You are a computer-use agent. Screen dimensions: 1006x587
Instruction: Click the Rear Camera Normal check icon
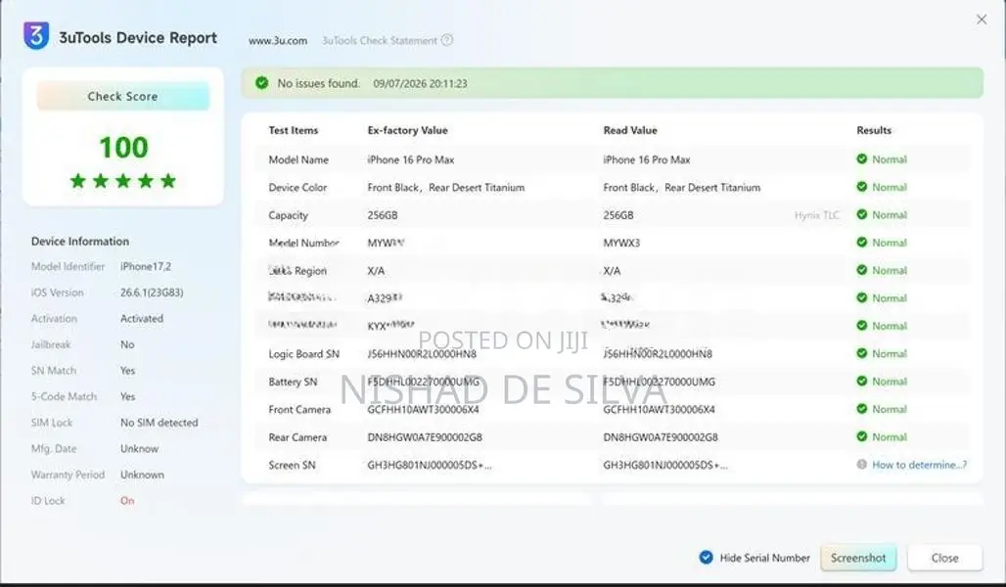(x=861, y=436)
